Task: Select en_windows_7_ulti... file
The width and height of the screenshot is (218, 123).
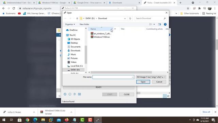Action: click(x=101, y=33)
